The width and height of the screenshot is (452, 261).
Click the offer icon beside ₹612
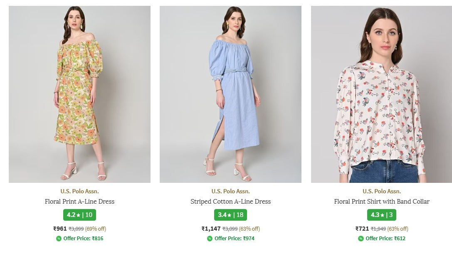pyautogui.click(x=361, y=239)
